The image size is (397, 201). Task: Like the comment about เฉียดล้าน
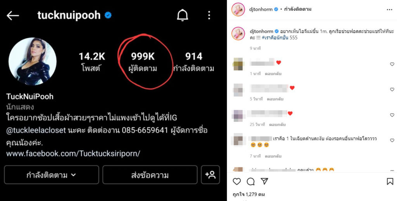click(392, 140)
